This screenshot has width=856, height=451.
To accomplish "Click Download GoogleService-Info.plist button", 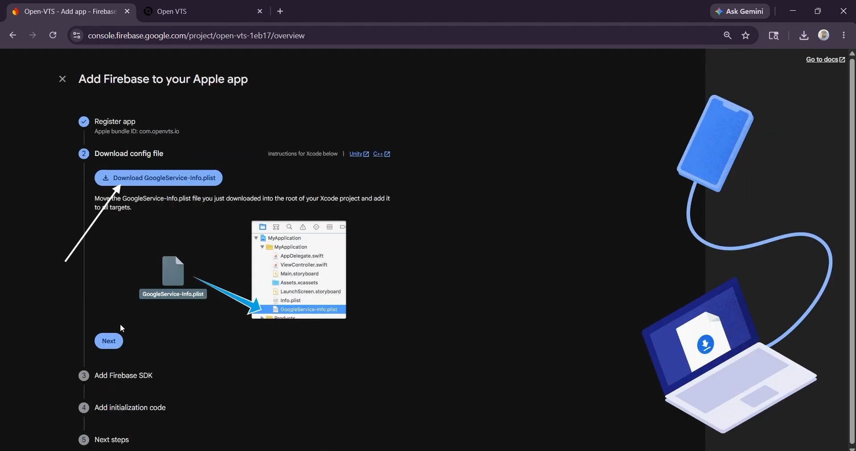I will pyautogui.click(x=158, y=178).
